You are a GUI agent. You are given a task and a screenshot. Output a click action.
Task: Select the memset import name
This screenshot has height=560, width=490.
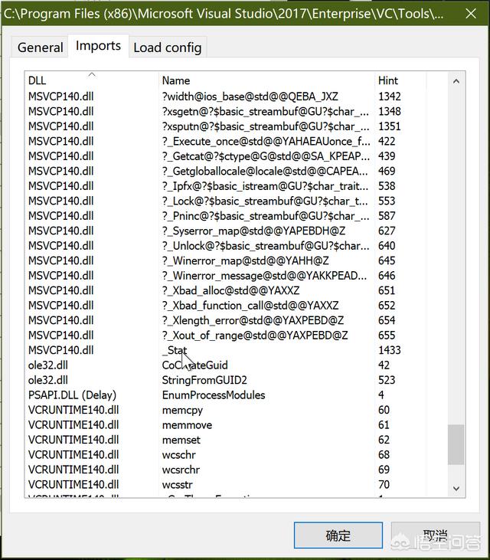click(181, 440)
